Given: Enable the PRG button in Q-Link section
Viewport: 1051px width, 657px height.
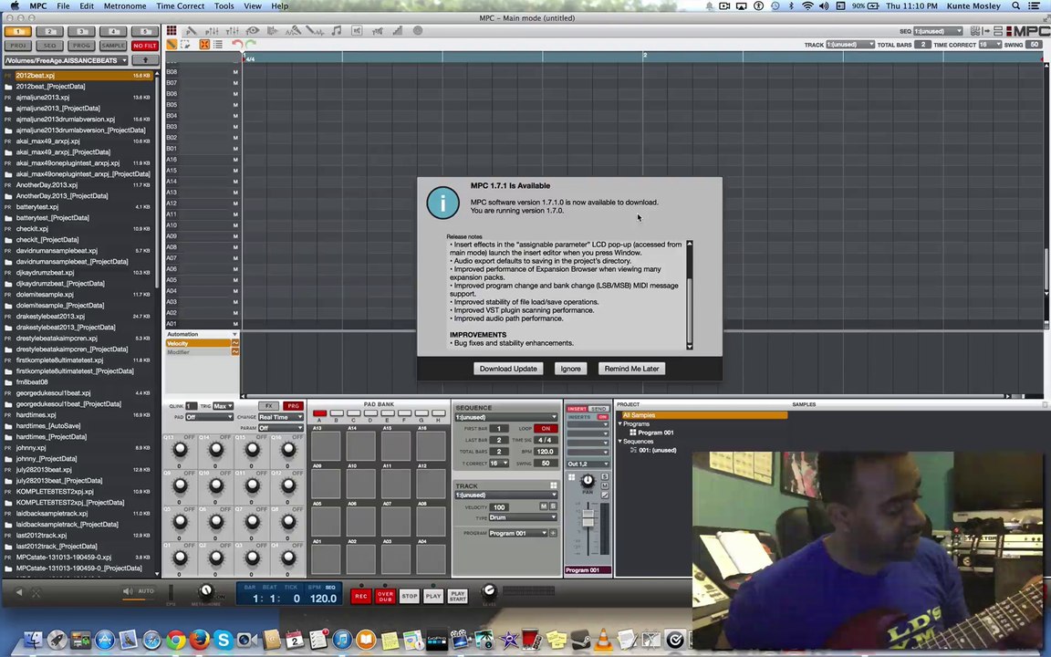Looking at the screenshot, I should [293, 406].
